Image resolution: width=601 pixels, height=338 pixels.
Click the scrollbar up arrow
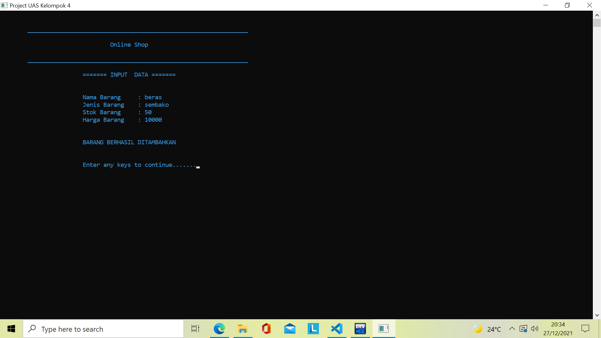(597, 15)
